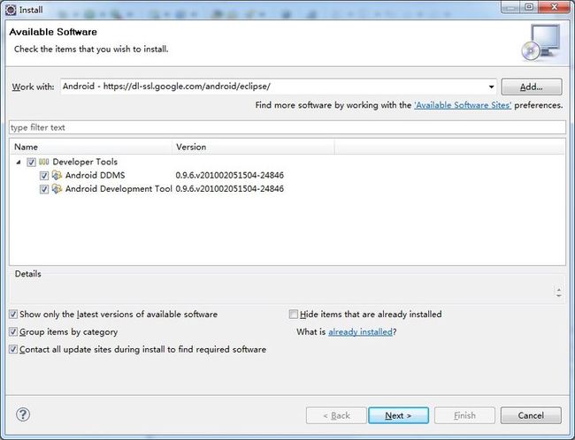Collapse the Developer Tools tree node
Image resolution: width=575 pixels, height=440 pixels.
(19, 162)
